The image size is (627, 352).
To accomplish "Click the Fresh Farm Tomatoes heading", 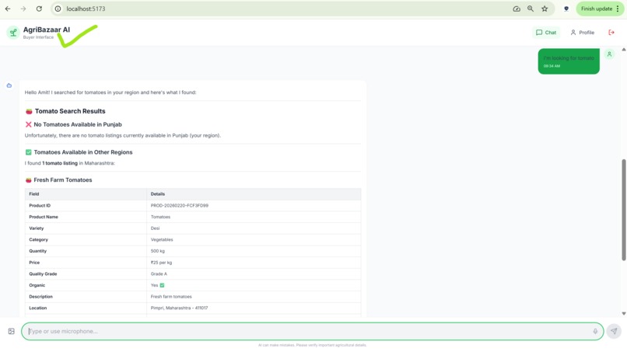I will [x=63, y=179].
